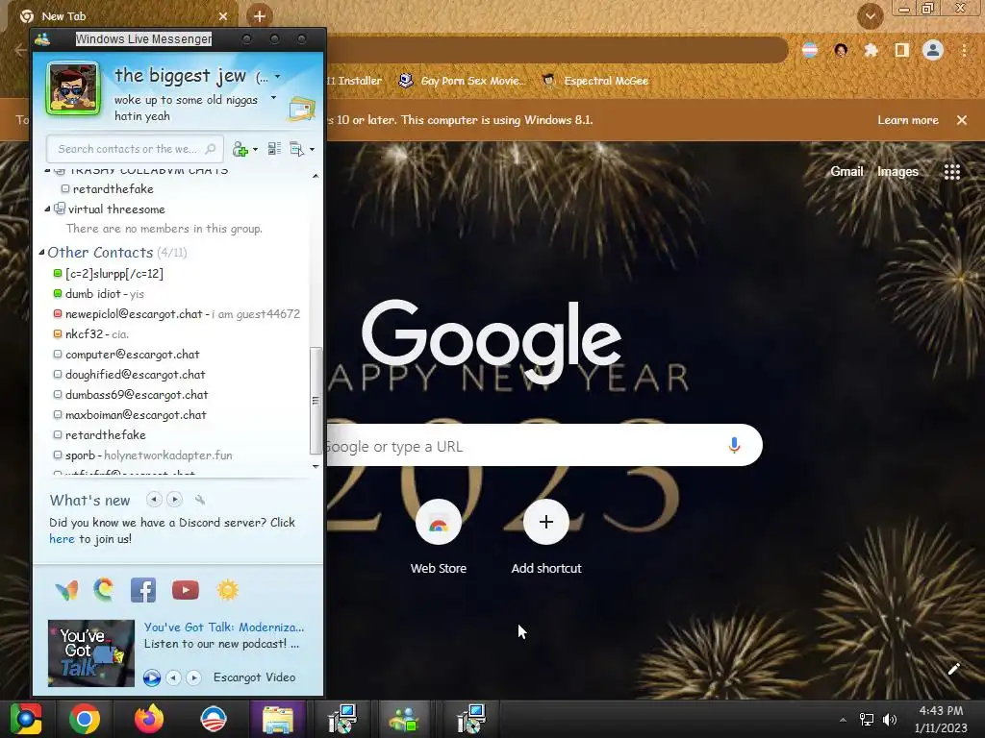Screen dimensions: 985x738
Task: Open Firefox from taskbar
Action: pos(149,719)
